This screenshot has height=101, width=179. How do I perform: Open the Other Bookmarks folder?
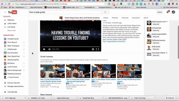pos(170,7)
